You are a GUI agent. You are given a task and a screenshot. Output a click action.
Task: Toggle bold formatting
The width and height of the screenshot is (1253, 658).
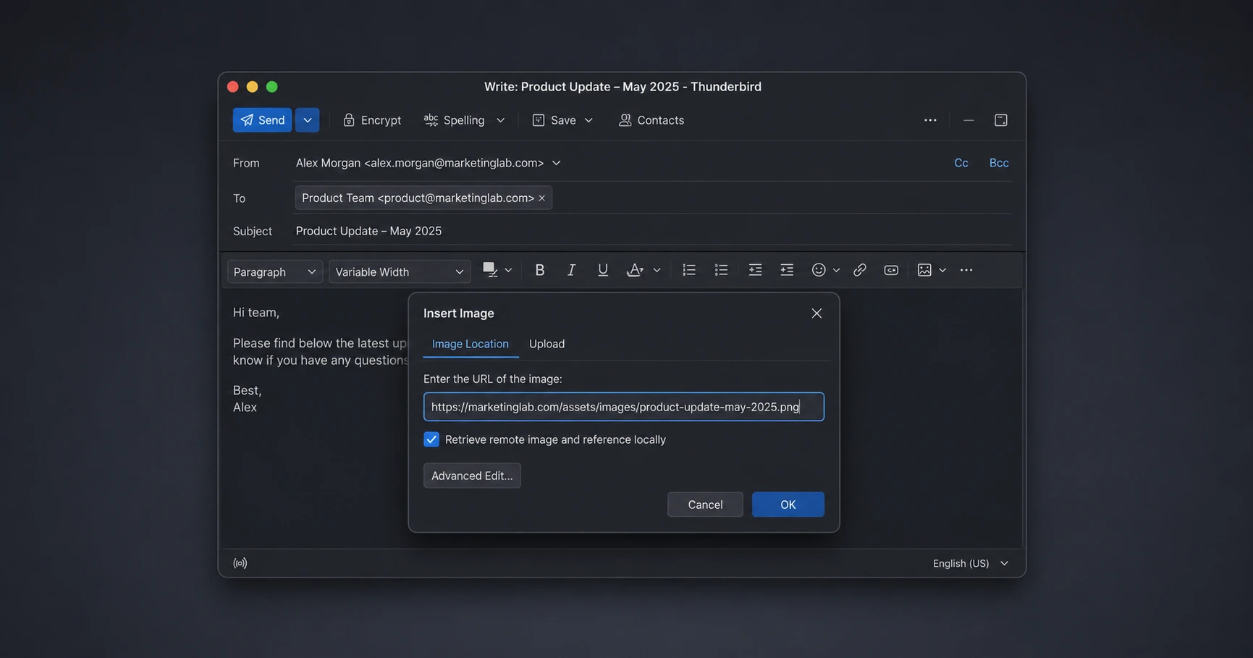(x=539, y=270)
